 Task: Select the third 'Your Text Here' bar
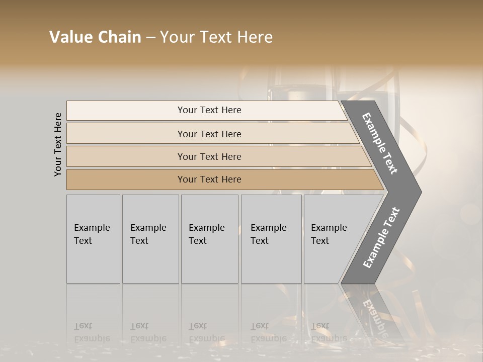click(x=219, y=156)
